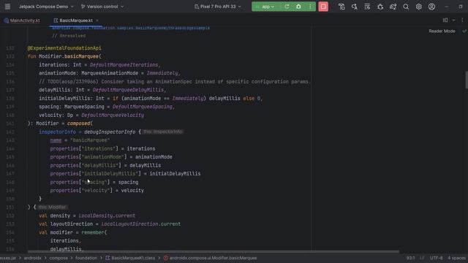Click the Modifier.basicMarquee breadcrumb
The image size is (468, 263).
click(210, 258)
